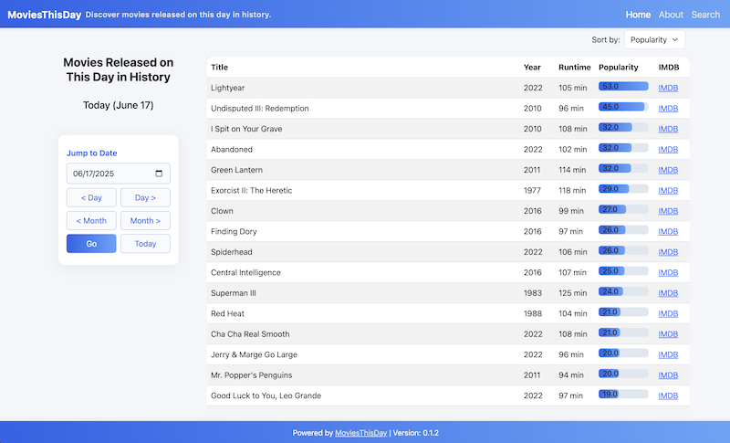Viewport: 730px width, 443px height.
Task: Click Clown's 27.0 popularity bar
Action: tap(623, 209)
